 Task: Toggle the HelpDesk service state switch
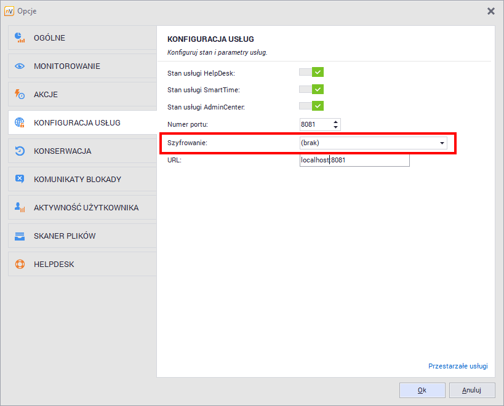click(x=311, y=73)
